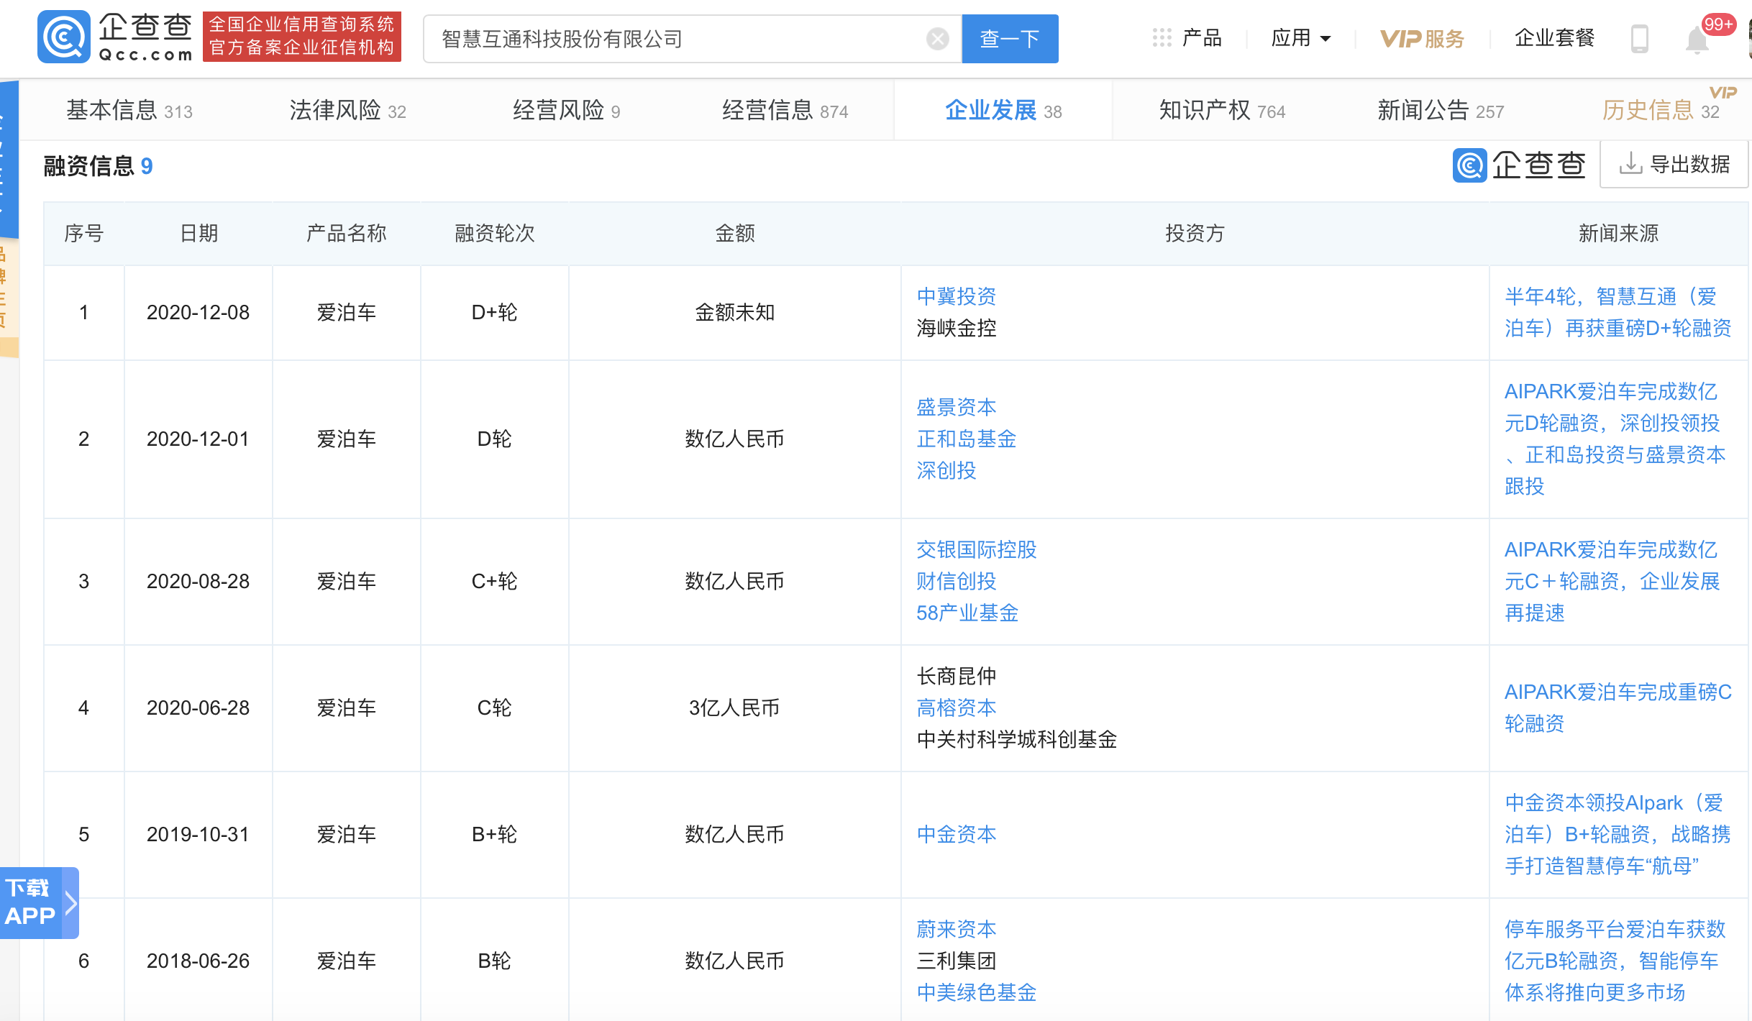Switch to 知识产权 tab

[1222, 111]
